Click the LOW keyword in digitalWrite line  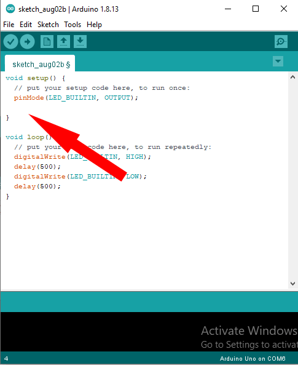click(x=133, y=177)
